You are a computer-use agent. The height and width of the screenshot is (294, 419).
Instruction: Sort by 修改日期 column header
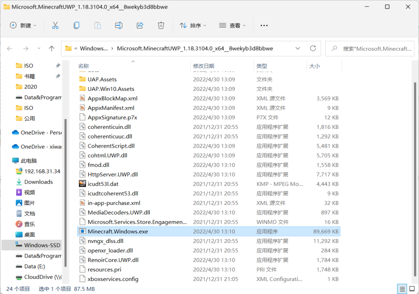point(204,66)
